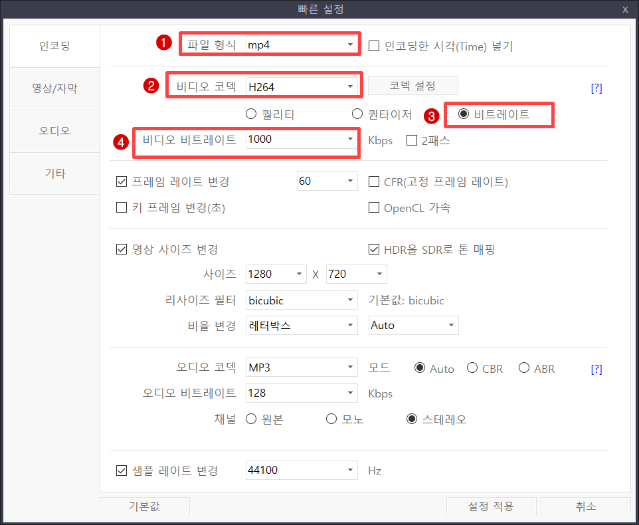Open the 비디오 코덱 H264 dropdown
Screen dimensions: 639x525
click(302, 86)
